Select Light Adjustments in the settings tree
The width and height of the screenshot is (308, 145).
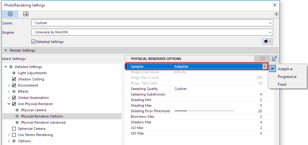pos(32,73)
